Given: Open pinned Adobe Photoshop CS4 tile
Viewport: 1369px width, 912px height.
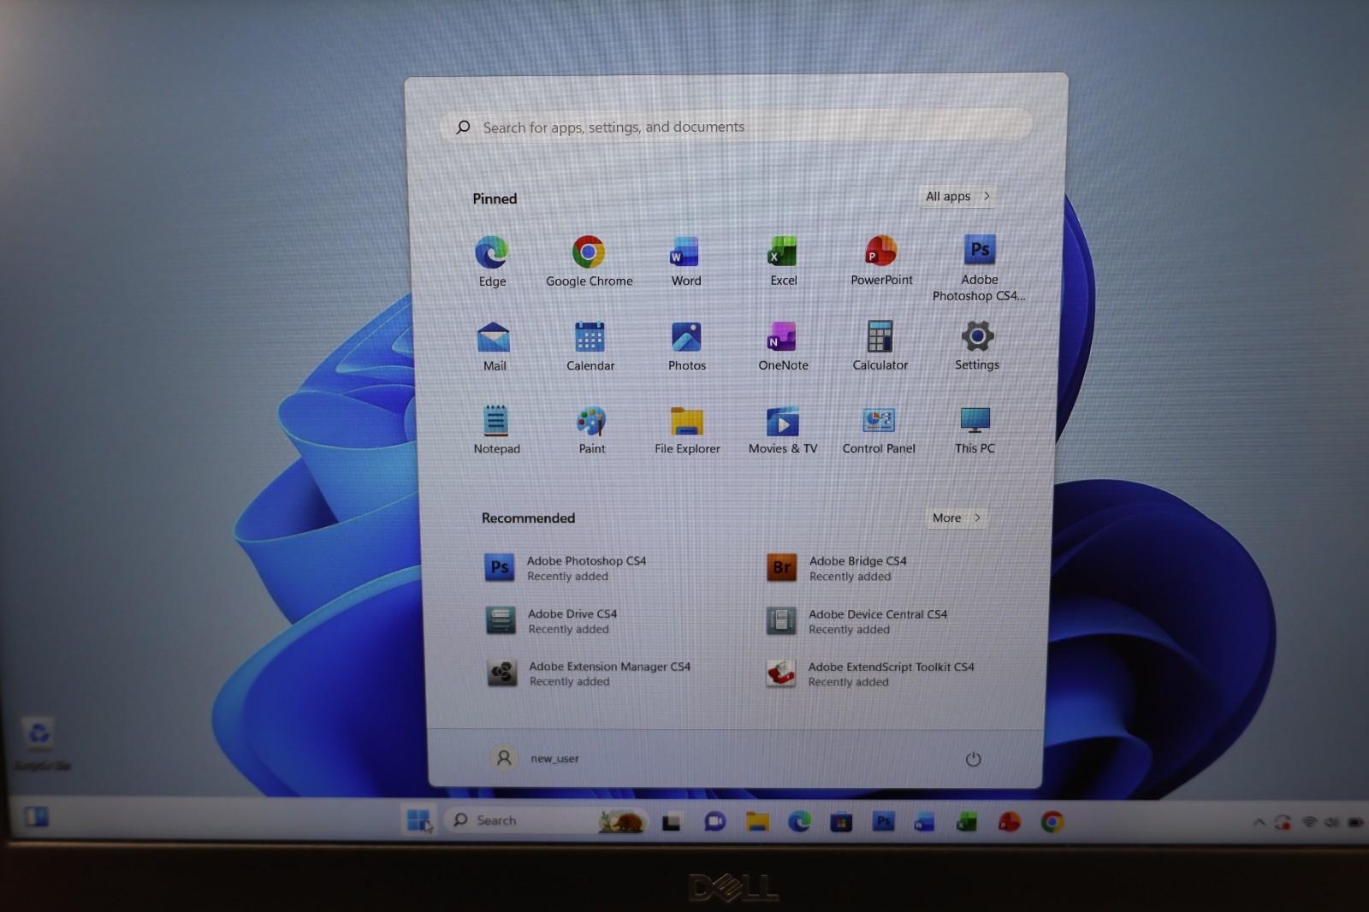Looking at the screenshot, I should tap(979, 268).
